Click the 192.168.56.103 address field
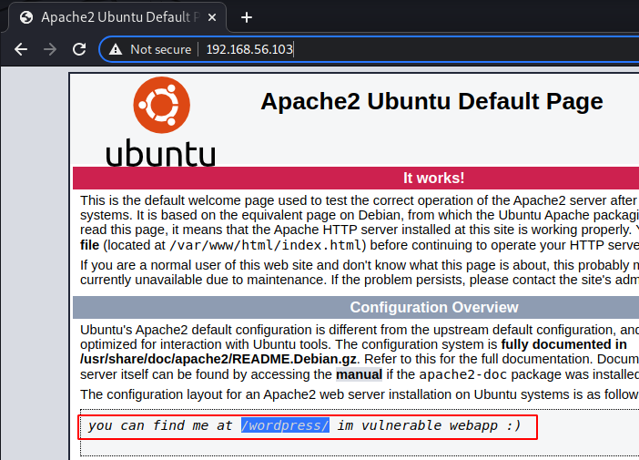The image size is (639, 460). point(249,49)
